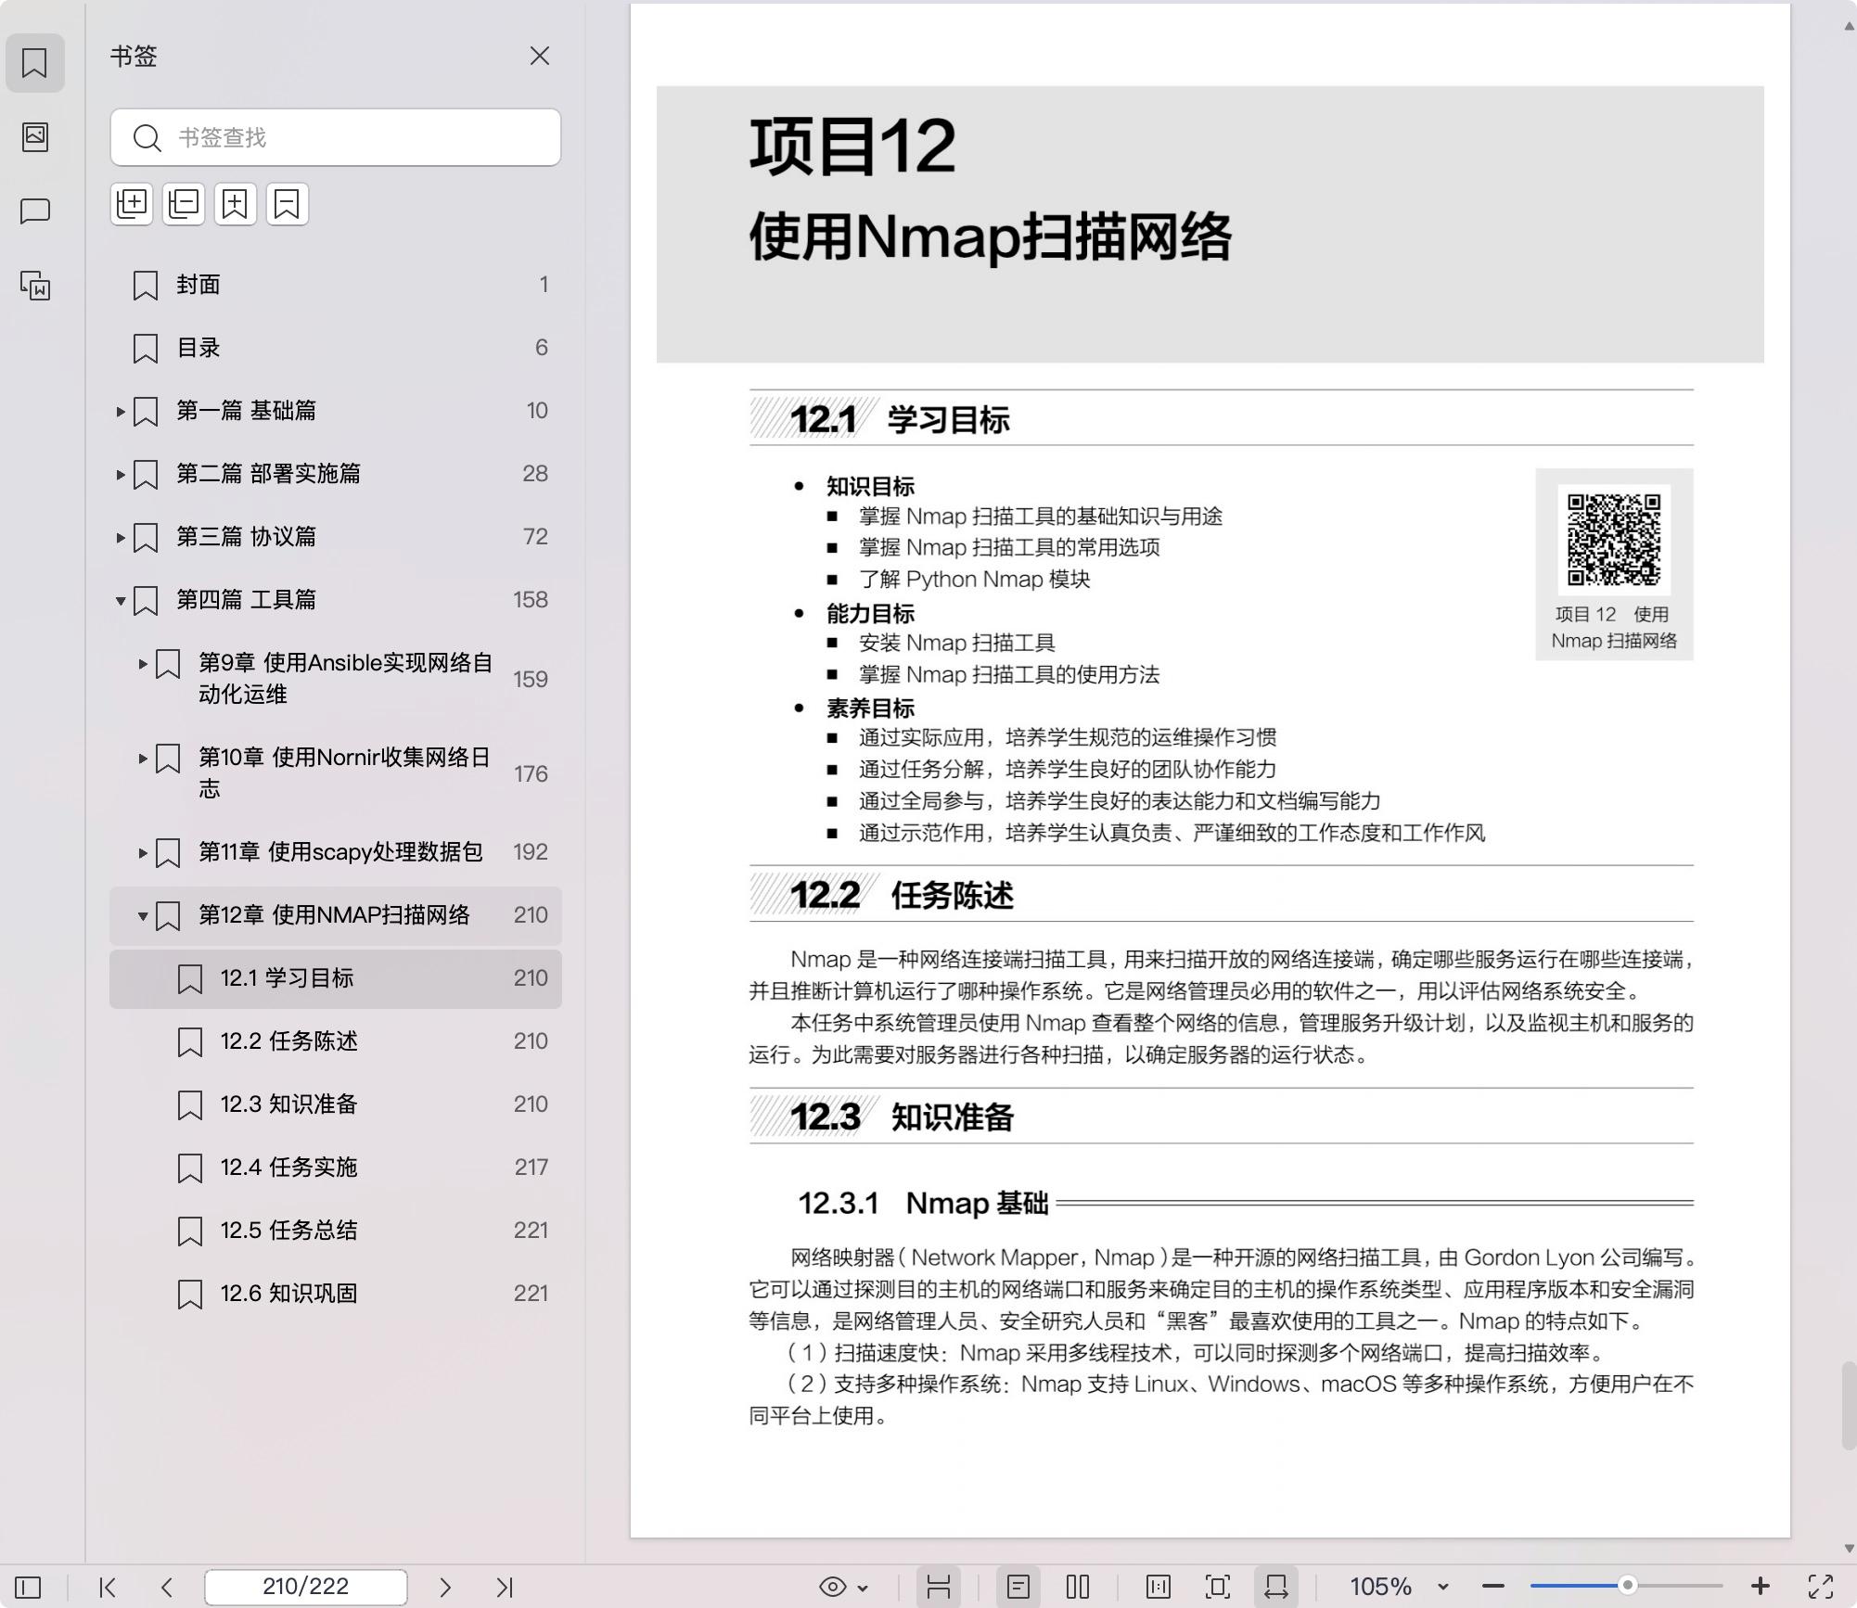
Task: Click the scroll-up arrow of document scrollbar
Action: coord(1849,26)
